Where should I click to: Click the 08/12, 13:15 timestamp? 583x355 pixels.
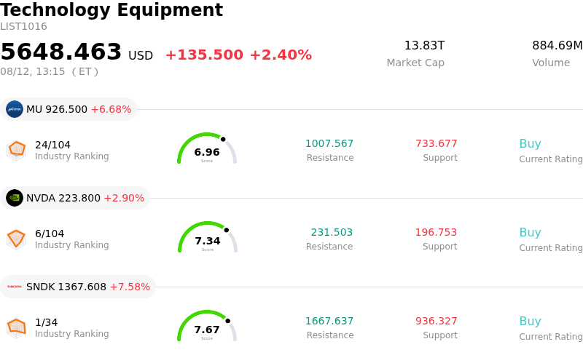pos(49,72)
